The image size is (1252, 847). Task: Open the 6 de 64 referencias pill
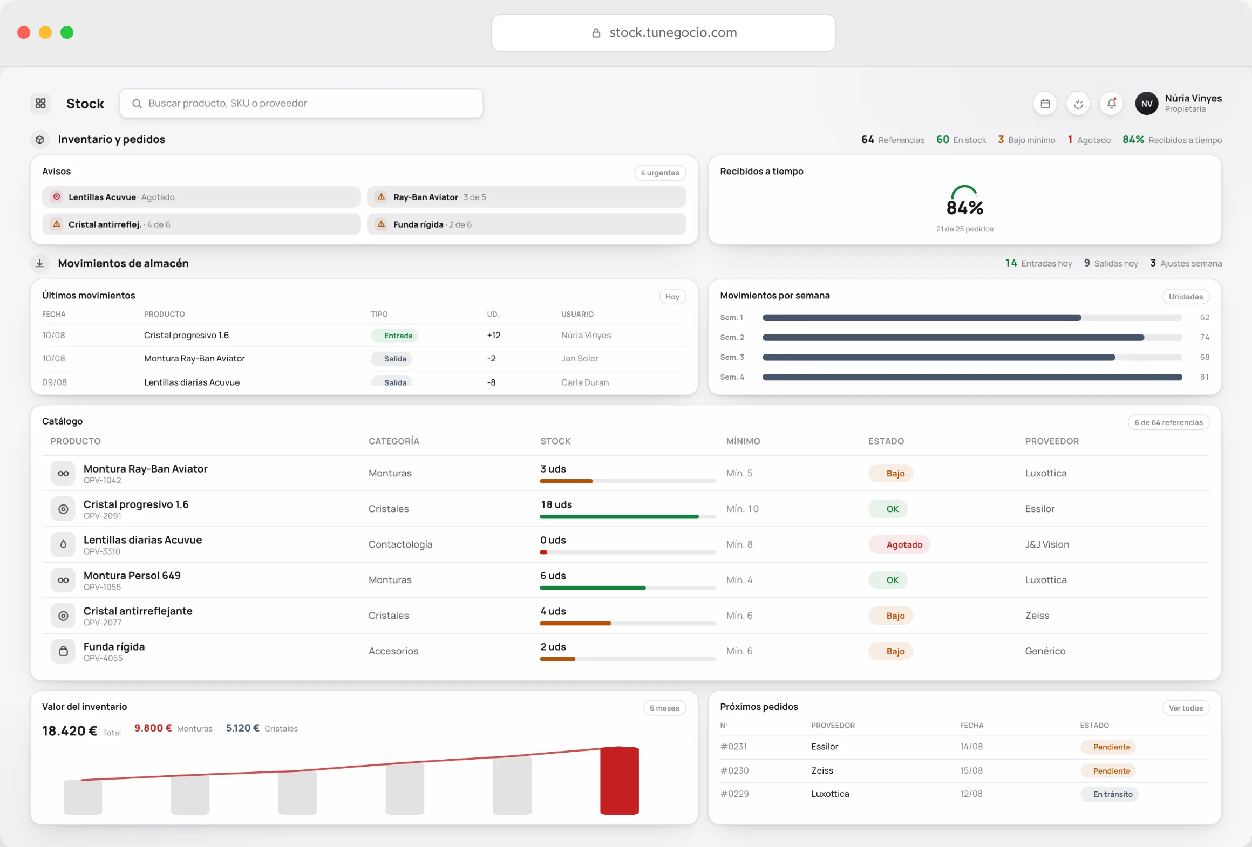1168,422
